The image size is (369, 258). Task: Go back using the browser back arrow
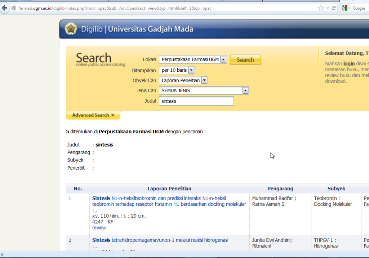pyautogui.click(x=4, y=8)
